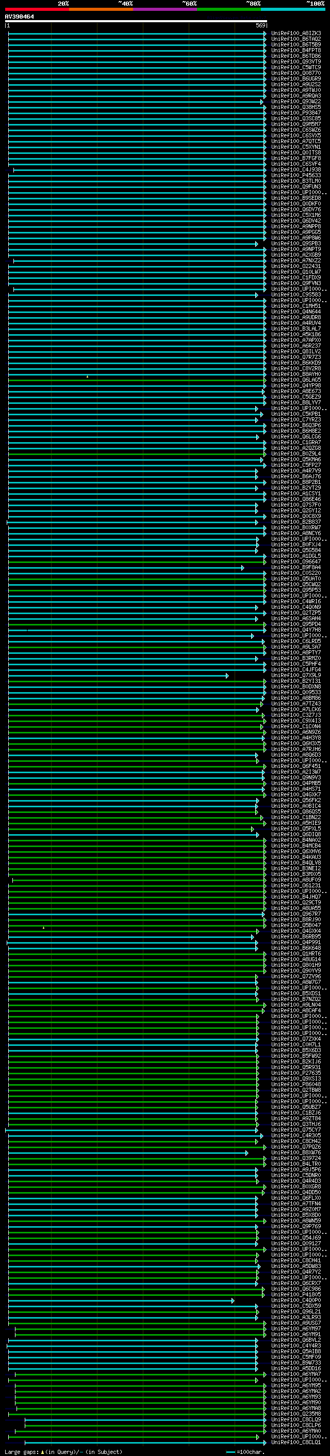The height and width of the screenshot is (1456, 330).
Task: Open hit UniRef100_C0S220
Action: pos(296,573)
